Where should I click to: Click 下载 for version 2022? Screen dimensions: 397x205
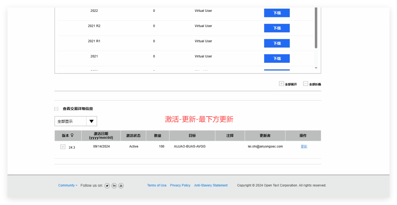[x=276, y=13]
